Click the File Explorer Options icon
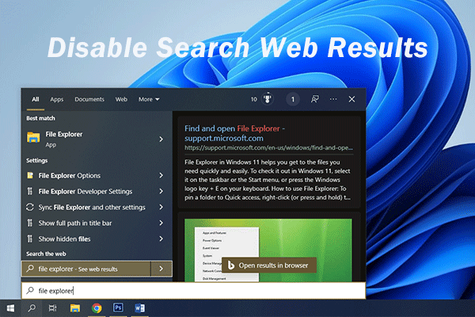The image size is (475, 317). [30, 175]
